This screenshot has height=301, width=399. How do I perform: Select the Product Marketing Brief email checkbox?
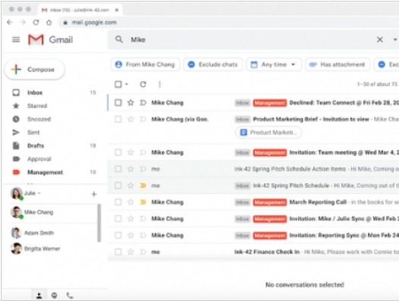tap(118, 119)
